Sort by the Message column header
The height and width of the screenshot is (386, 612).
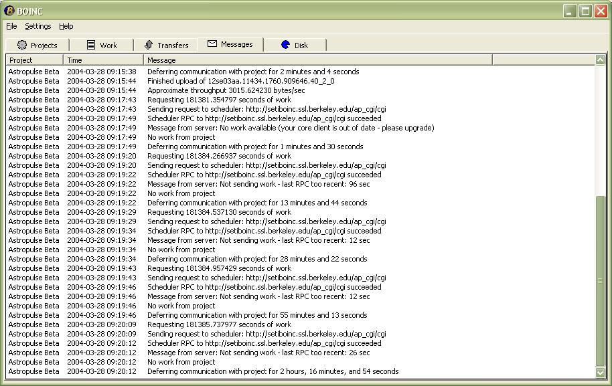[x=317, y=60]
